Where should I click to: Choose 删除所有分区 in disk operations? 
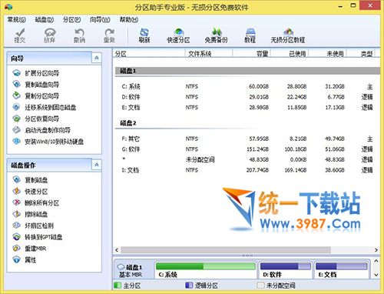point(36,203)
